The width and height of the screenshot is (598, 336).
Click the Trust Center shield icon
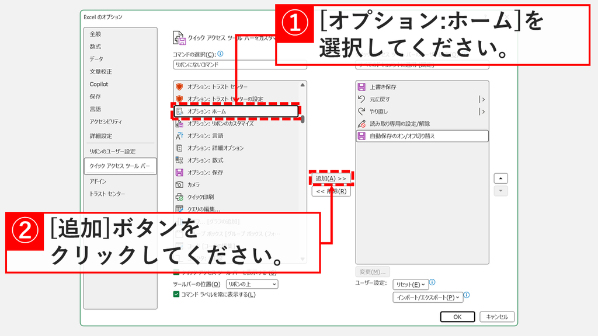(x=179, y=87)
